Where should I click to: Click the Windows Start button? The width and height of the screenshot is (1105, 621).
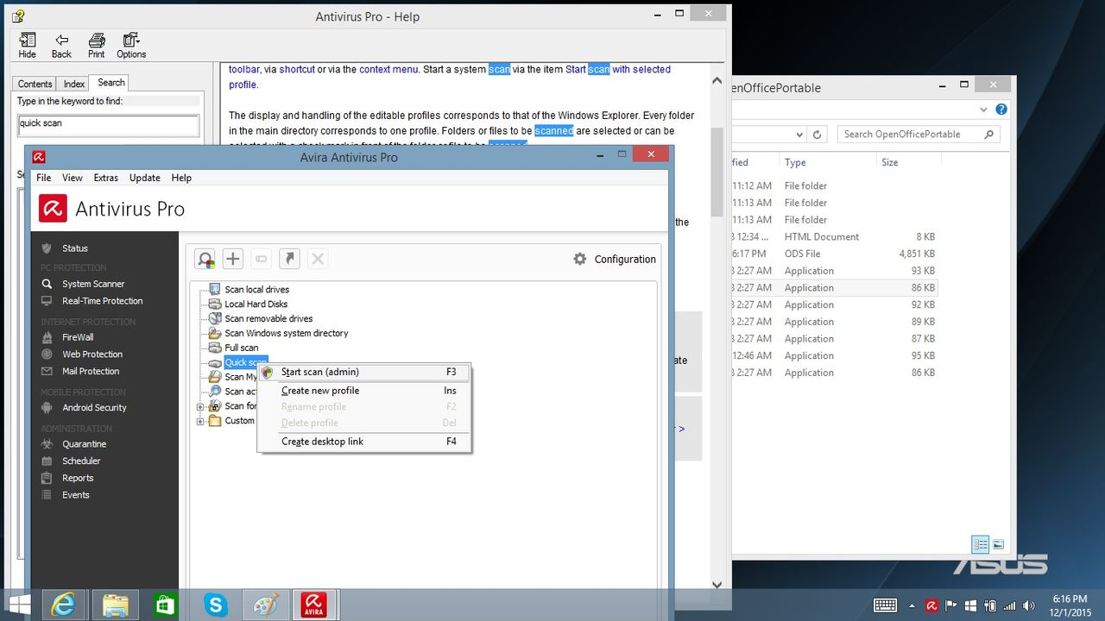tap(19, 605)
